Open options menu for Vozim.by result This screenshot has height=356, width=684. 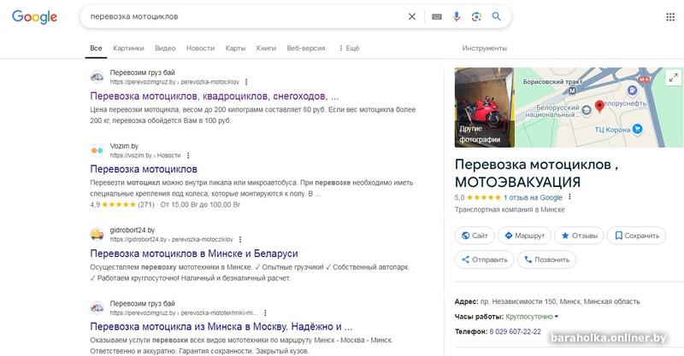[x=188, y=155]
